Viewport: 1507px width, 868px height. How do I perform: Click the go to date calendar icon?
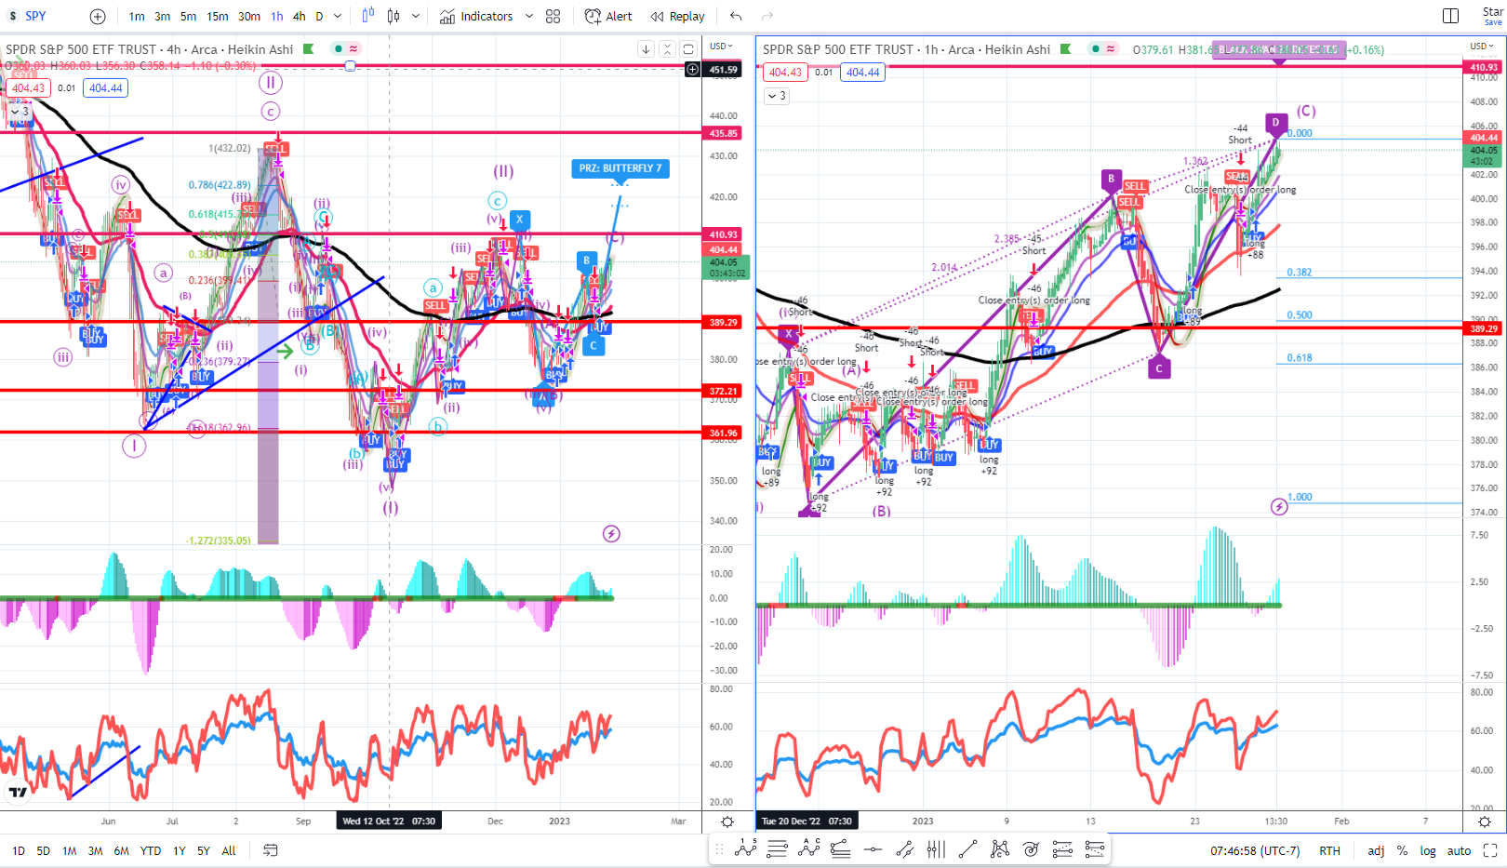point(271,850)
